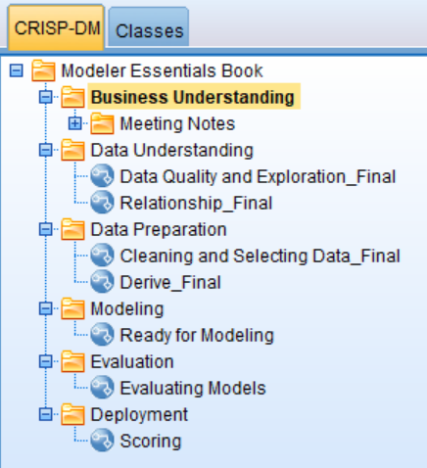
Task: Collapse the Data Preparation folder
Action: pyautogui.click(x=46, y=229)
